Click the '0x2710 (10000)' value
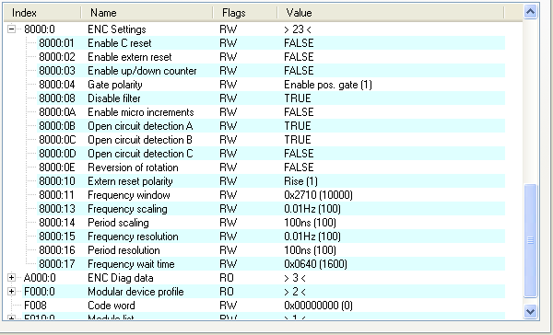The image size is (553, 335). click(x=319, y=195)
